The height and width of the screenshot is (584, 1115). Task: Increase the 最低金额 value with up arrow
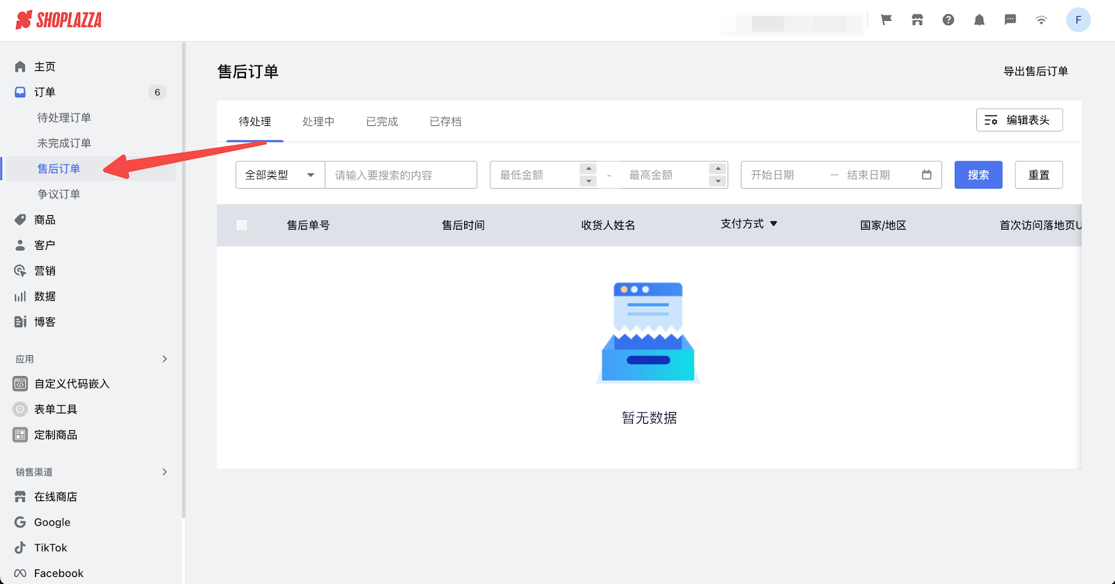(589, 168)
